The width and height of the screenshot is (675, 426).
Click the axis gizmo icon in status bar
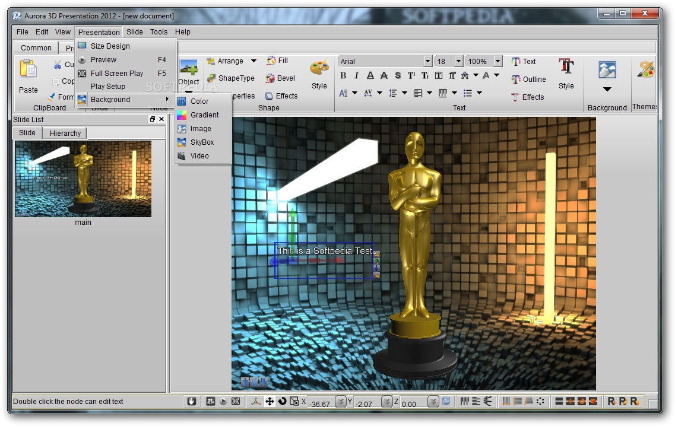pos(256,402)
